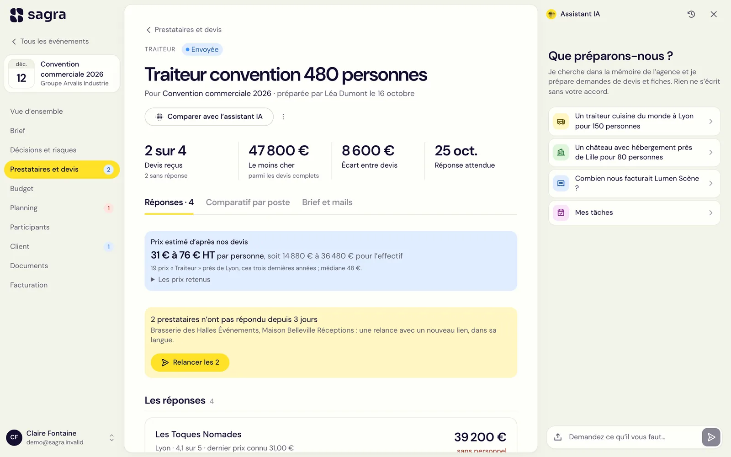
Task: Click Relancer les 2 button
Action: [x=190, y=362]
